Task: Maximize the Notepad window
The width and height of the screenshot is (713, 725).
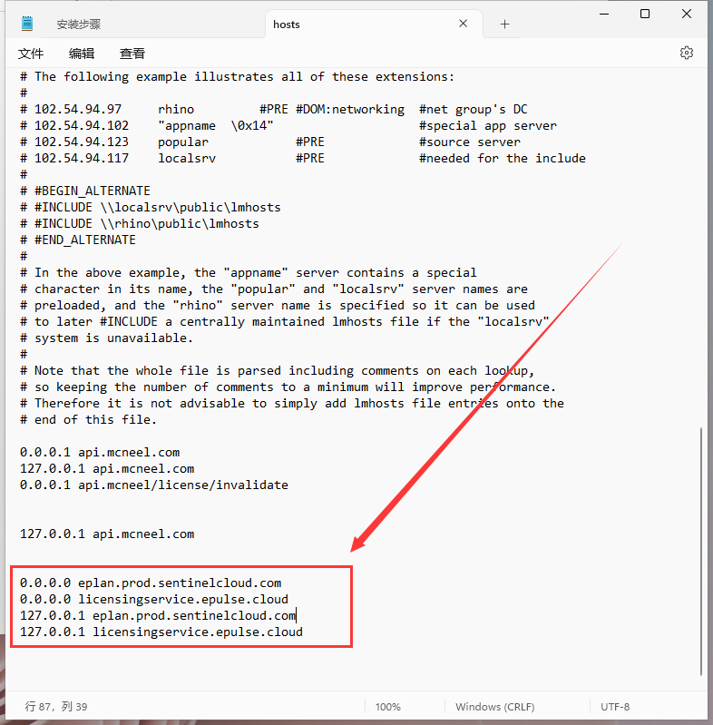Action: (x=645, y=14)
